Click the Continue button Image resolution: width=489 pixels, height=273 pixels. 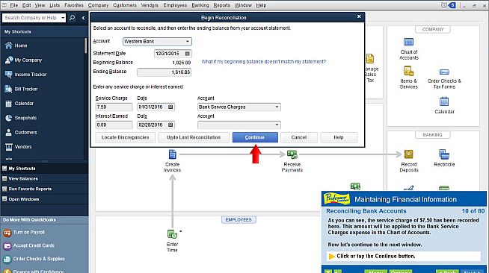(x=255, y=137)
